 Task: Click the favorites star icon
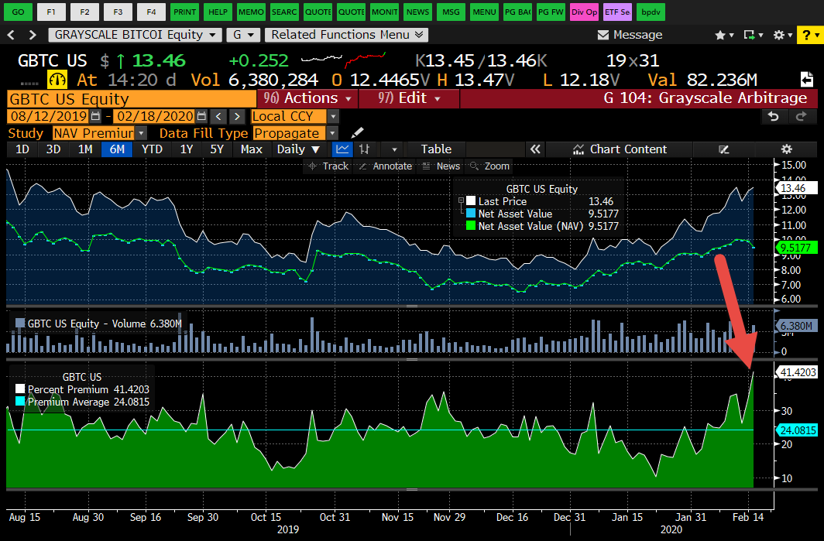point(719,35)
